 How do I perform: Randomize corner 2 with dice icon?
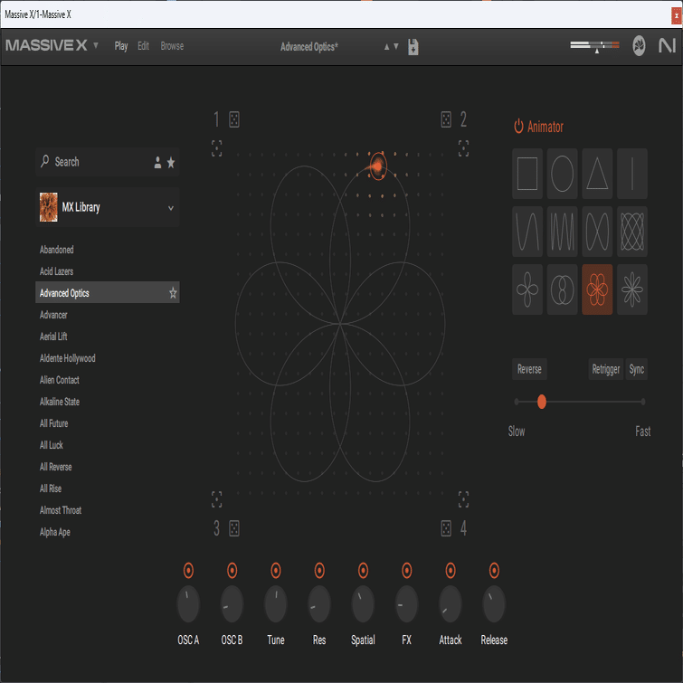click(446, 119)
